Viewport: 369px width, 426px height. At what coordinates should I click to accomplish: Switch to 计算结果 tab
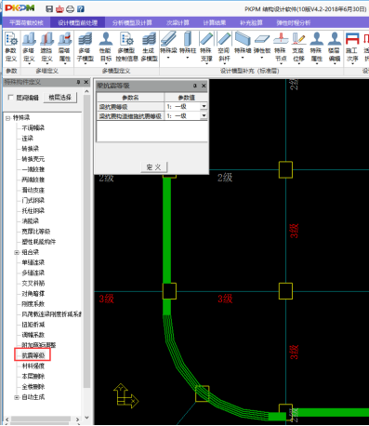215,22
